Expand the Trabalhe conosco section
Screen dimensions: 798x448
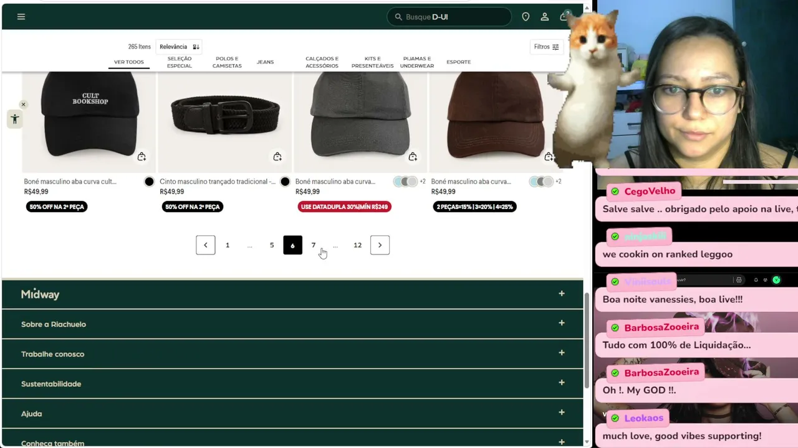(292, 353)
